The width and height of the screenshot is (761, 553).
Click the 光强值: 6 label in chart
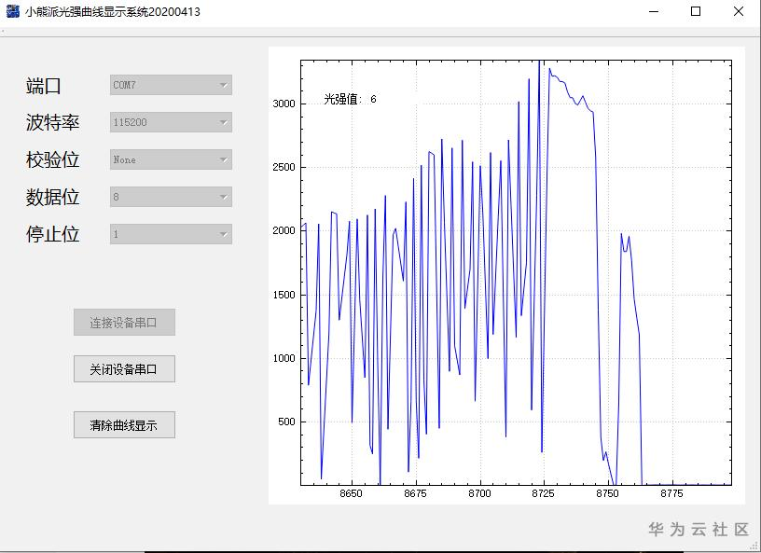[350, 100]
